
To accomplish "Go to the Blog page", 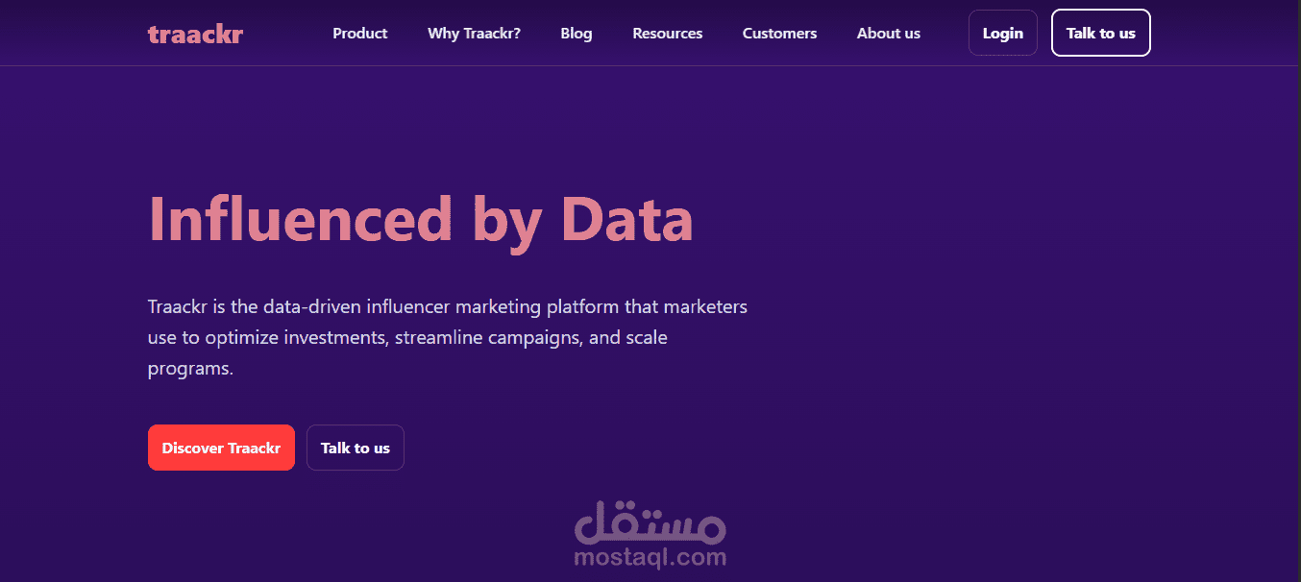I will 577,34.
